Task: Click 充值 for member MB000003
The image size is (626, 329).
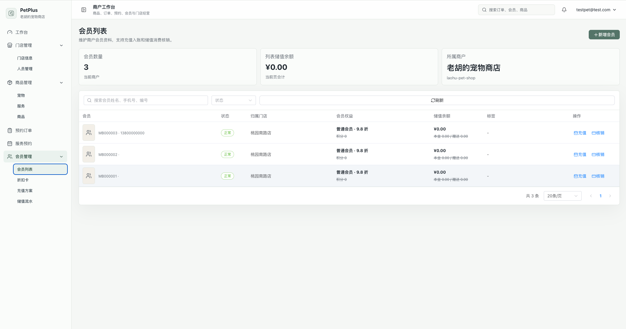Action: 580,133
